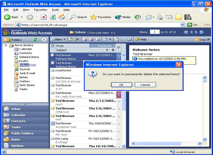Viewport: 213px width, 155px height.
Task: Click the reading pane horizontal scrollbar thumb
Action: coord(158,143)
